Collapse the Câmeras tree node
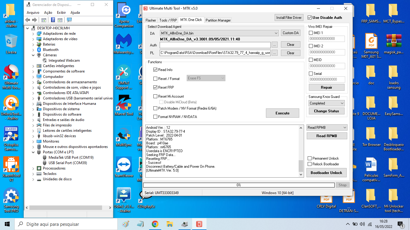 pyautogui.click(x=33, y=55)
